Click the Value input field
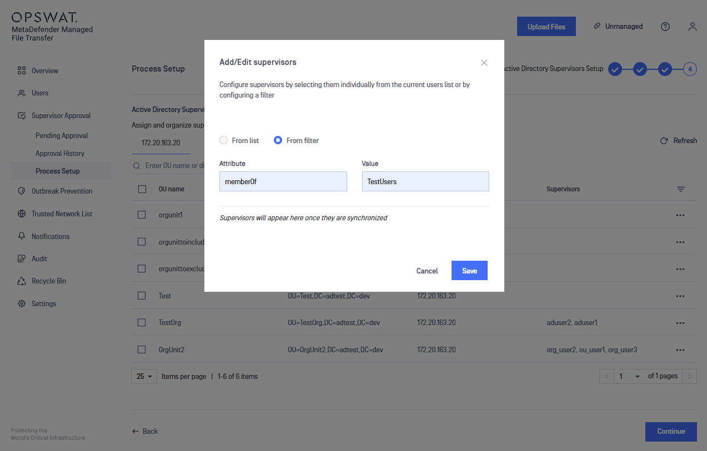This screenshot has height=451, width=707. (x=425, y=181)
